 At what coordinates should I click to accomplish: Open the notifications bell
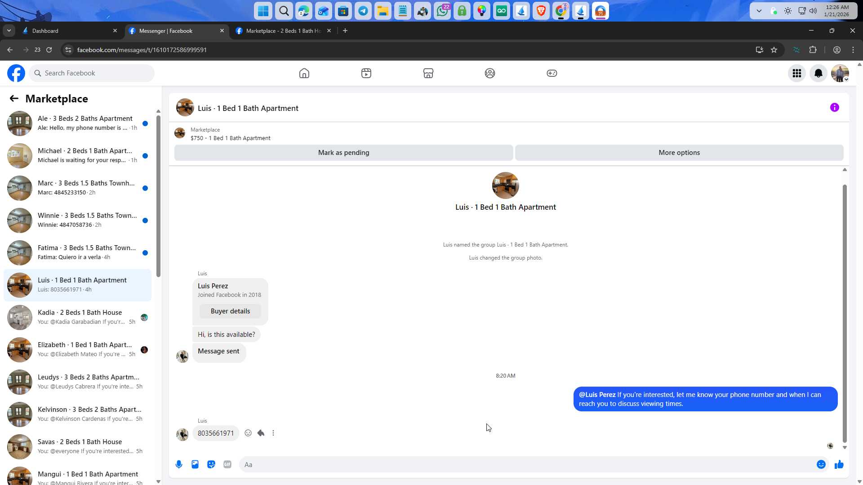click(x=819, y=73)
